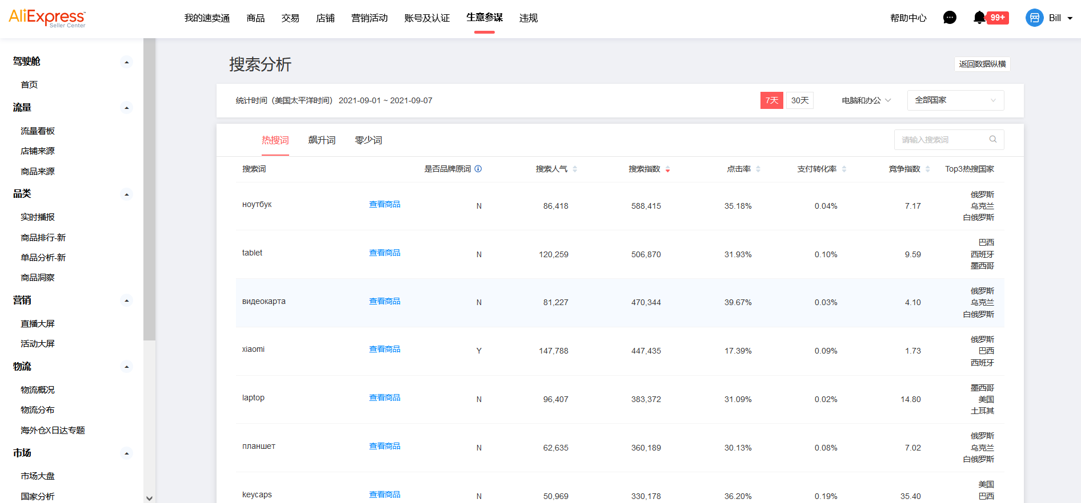Viewport: 1081px width, 503px height.
Task: Focus the 请输入搜索词 search field
Action: pyautogui.click(x=949, y=140)
